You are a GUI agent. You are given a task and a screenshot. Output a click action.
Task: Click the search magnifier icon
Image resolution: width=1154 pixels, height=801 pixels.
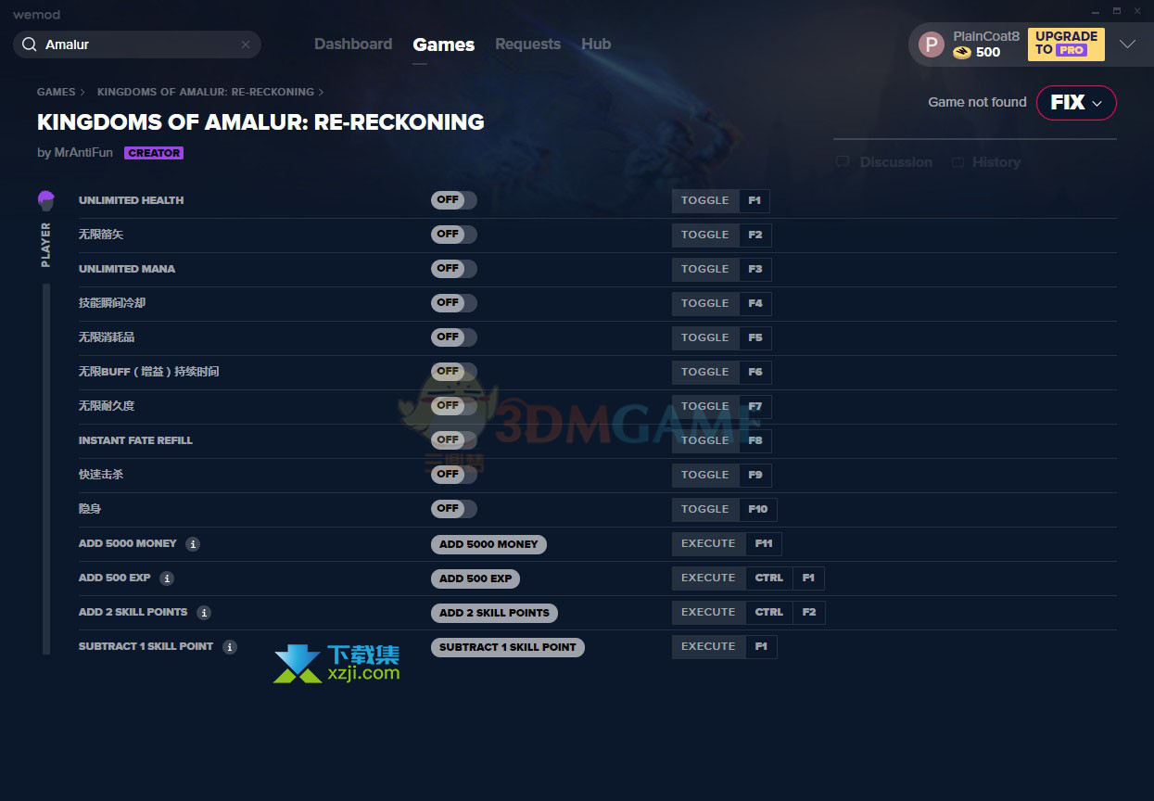click(29, 44)
